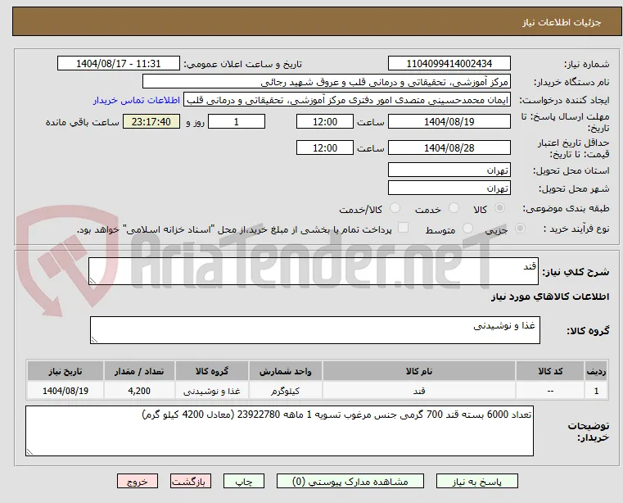Click the تاریخ نیاز column header
Image resolution: width=623 pixels, height=503 pixels.
pyautogui.click(x=65, y=371)
